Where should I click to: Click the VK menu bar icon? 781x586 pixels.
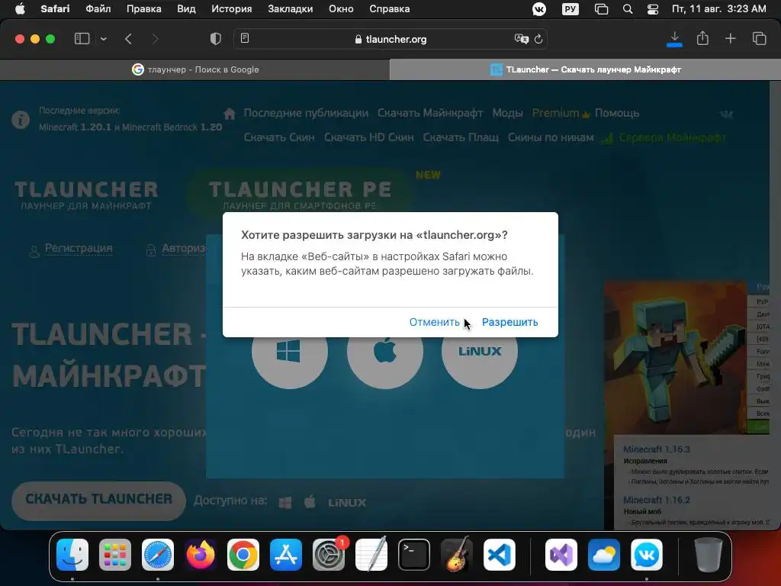coord(539,9)
